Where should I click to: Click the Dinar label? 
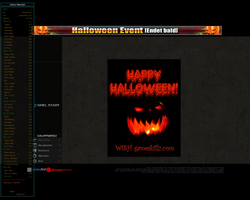click(6, 117)
